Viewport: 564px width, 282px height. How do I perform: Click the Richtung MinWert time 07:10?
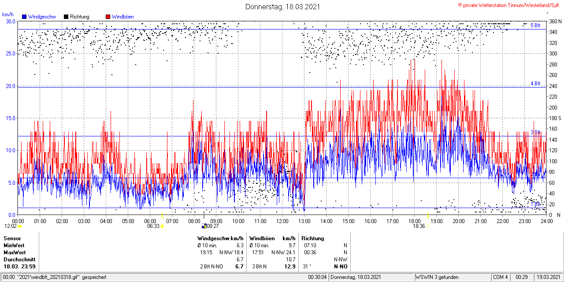(x=310, y=245)
